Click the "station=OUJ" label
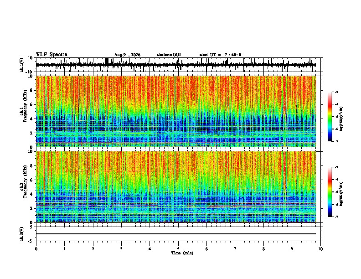This screenshot has width=361, height=279. (x=169, y=55)
